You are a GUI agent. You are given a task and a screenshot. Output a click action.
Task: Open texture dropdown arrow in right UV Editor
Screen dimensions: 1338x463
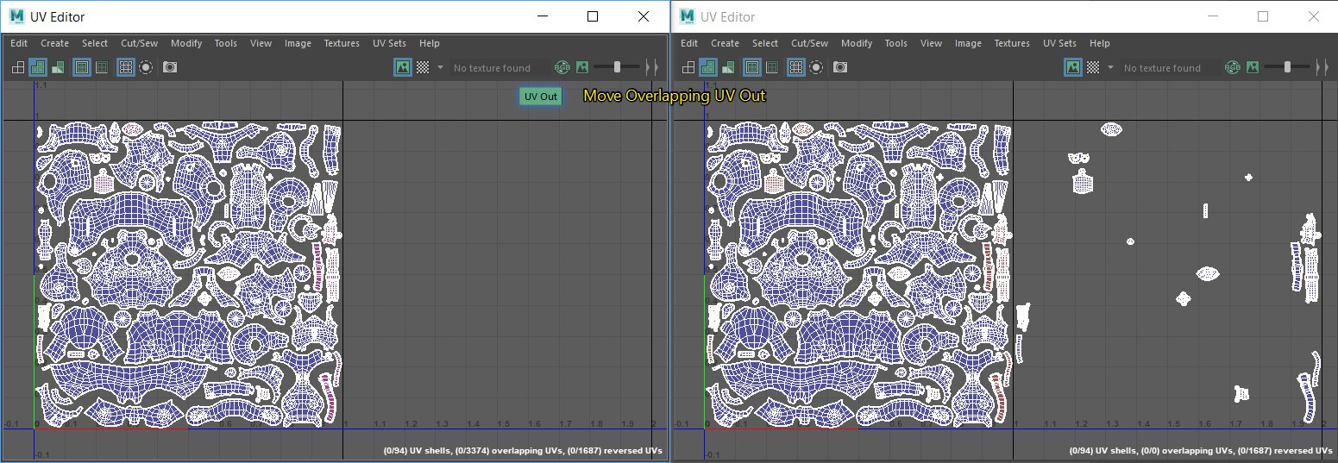coord(1110,67)
